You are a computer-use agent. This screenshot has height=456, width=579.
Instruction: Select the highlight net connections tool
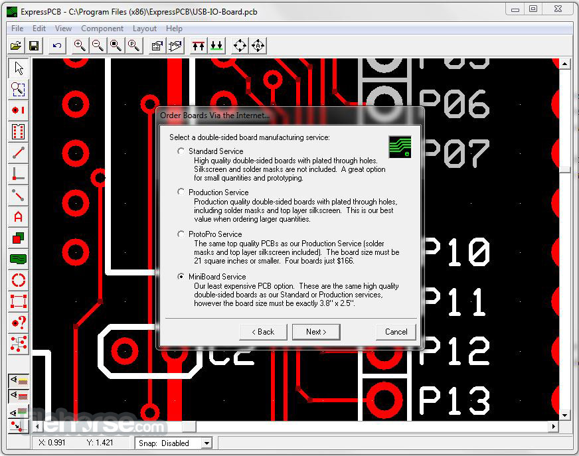pyautogui.click(x=18, y=344)
